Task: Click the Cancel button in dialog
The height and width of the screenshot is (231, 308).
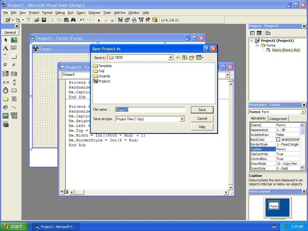Action: 202,119
